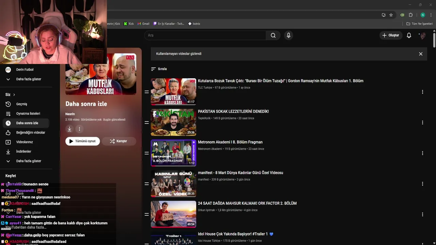The height and width of the screenshot is (245, 436).
Task: Open Kutularca Bozuk Tavuk video thumbnail
Action: [173, 92]
